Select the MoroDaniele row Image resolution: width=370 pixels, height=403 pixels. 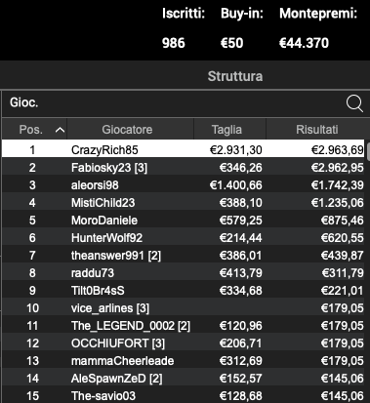click(184, 221)
